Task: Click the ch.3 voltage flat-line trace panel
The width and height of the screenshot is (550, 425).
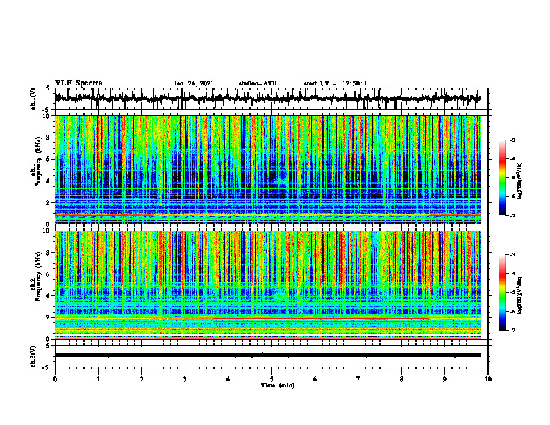Action: (x=272, y=356)
